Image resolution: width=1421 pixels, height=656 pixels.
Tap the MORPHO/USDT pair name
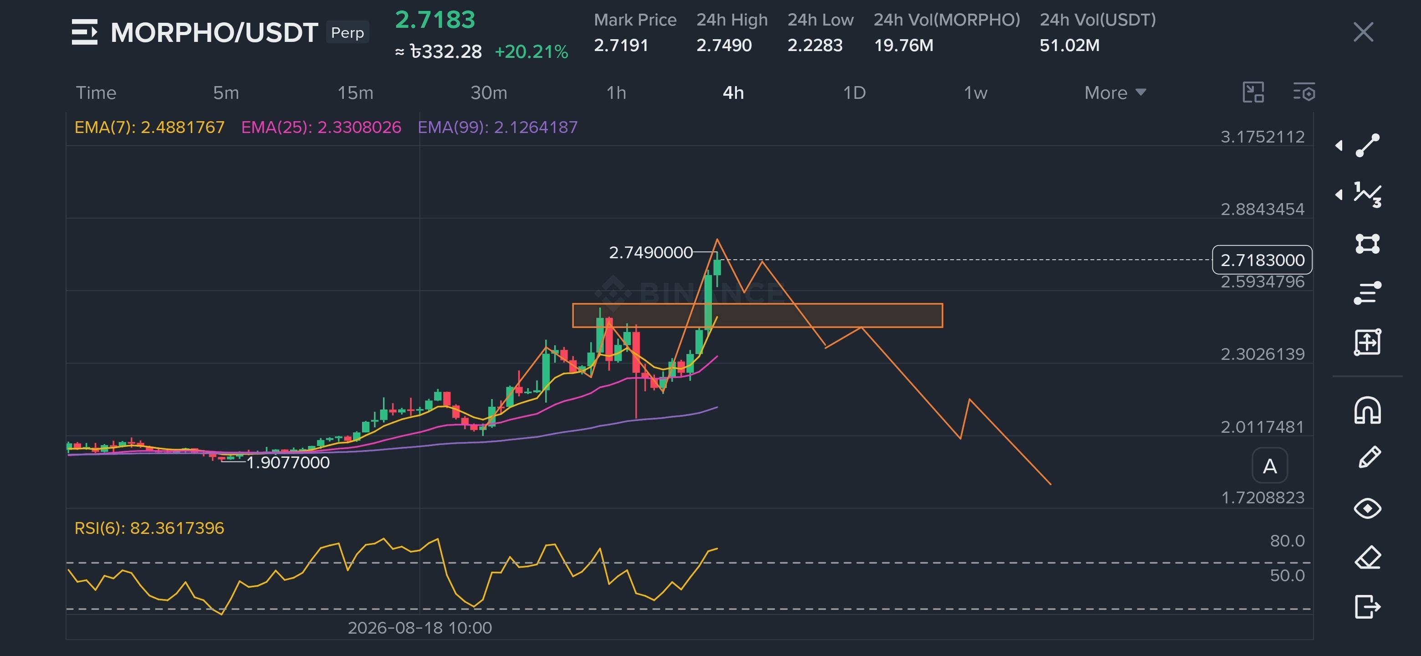(214, 32)
